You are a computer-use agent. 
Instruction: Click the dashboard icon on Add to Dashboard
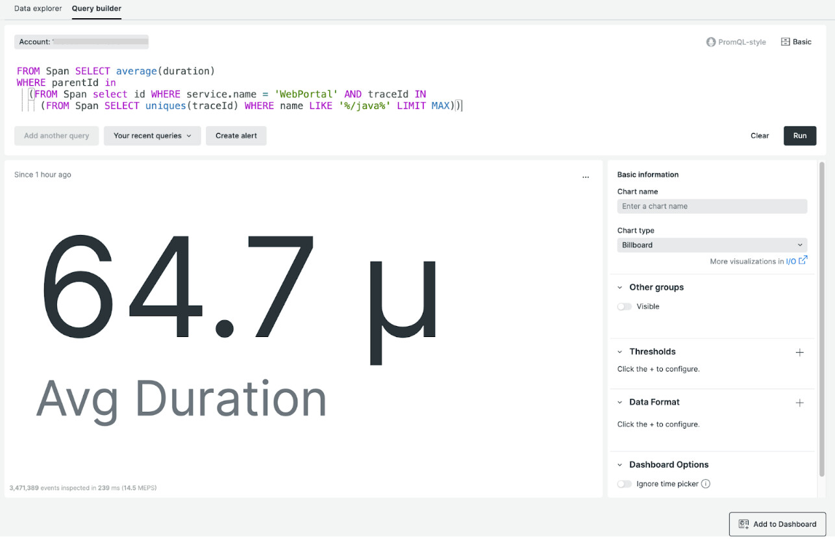[742, 524]
